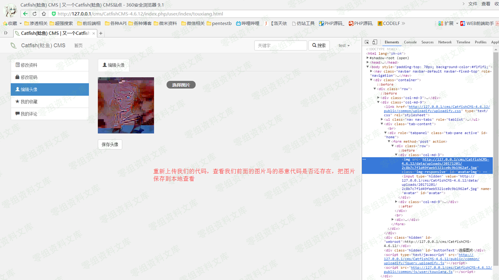Click the 关键字 keyword search field
Viewport: 499px width, 280px height.
tap(280, 46)
